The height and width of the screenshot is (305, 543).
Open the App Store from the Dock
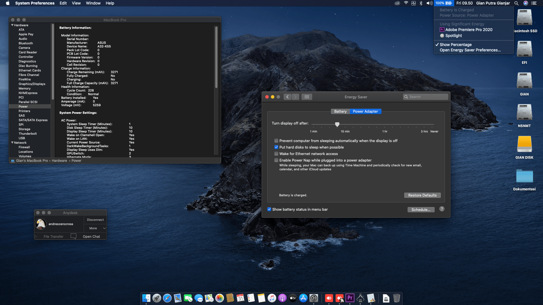click(x=303, y=298)
